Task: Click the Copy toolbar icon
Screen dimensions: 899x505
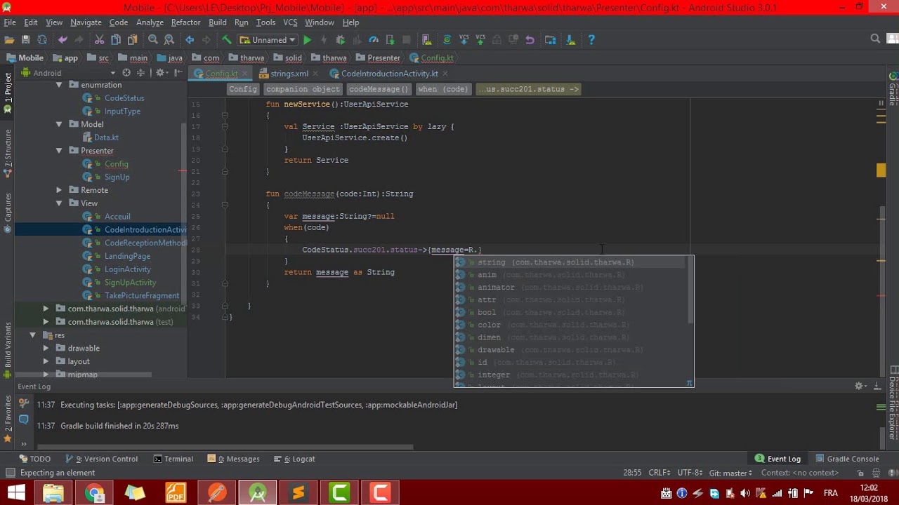Action: (x=116, y=40)
